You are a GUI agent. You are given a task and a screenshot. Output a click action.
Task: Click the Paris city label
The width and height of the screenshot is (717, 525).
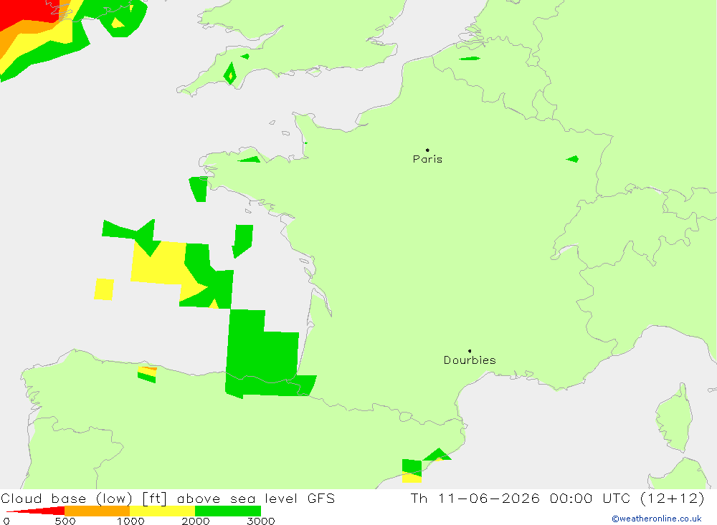coord(427,159)
